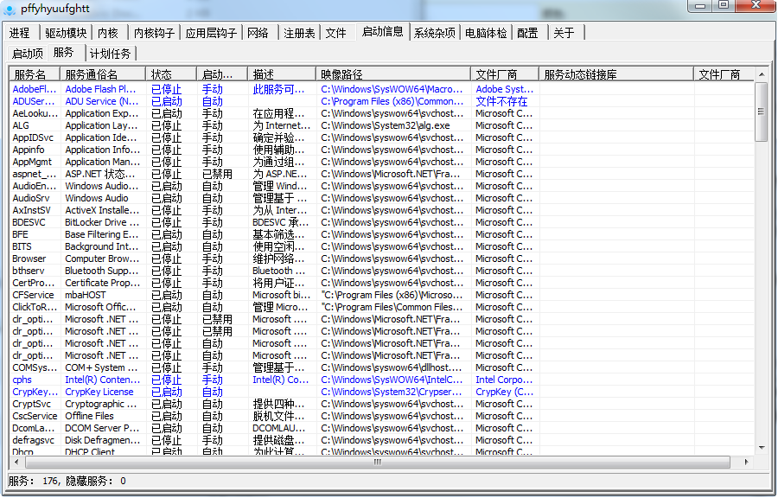Viewport: 778px width, 498px height.
Task: Open the 进程 tab
Action: pos(20,33)
